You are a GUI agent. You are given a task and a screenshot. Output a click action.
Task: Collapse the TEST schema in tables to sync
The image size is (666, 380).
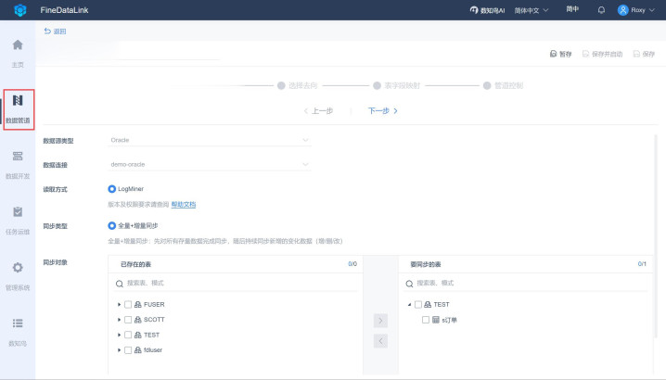coord(409,304)
